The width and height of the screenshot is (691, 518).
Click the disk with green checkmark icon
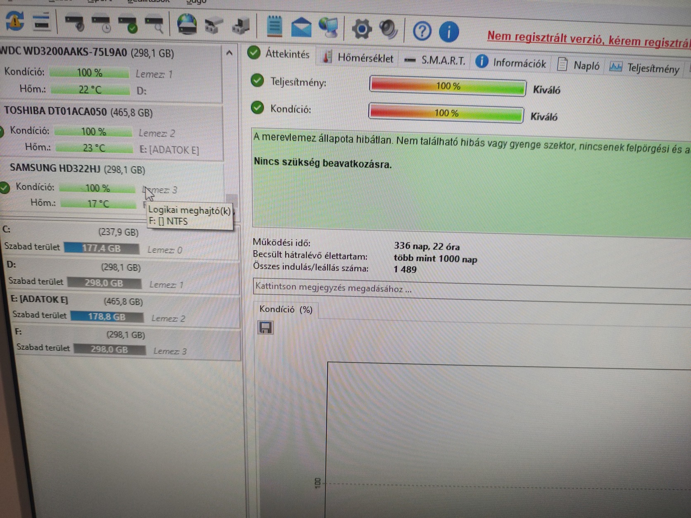coord(127,24)
